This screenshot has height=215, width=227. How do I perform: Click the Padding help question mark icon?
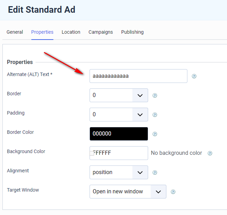pyautogui.click(x=155, y=115)
